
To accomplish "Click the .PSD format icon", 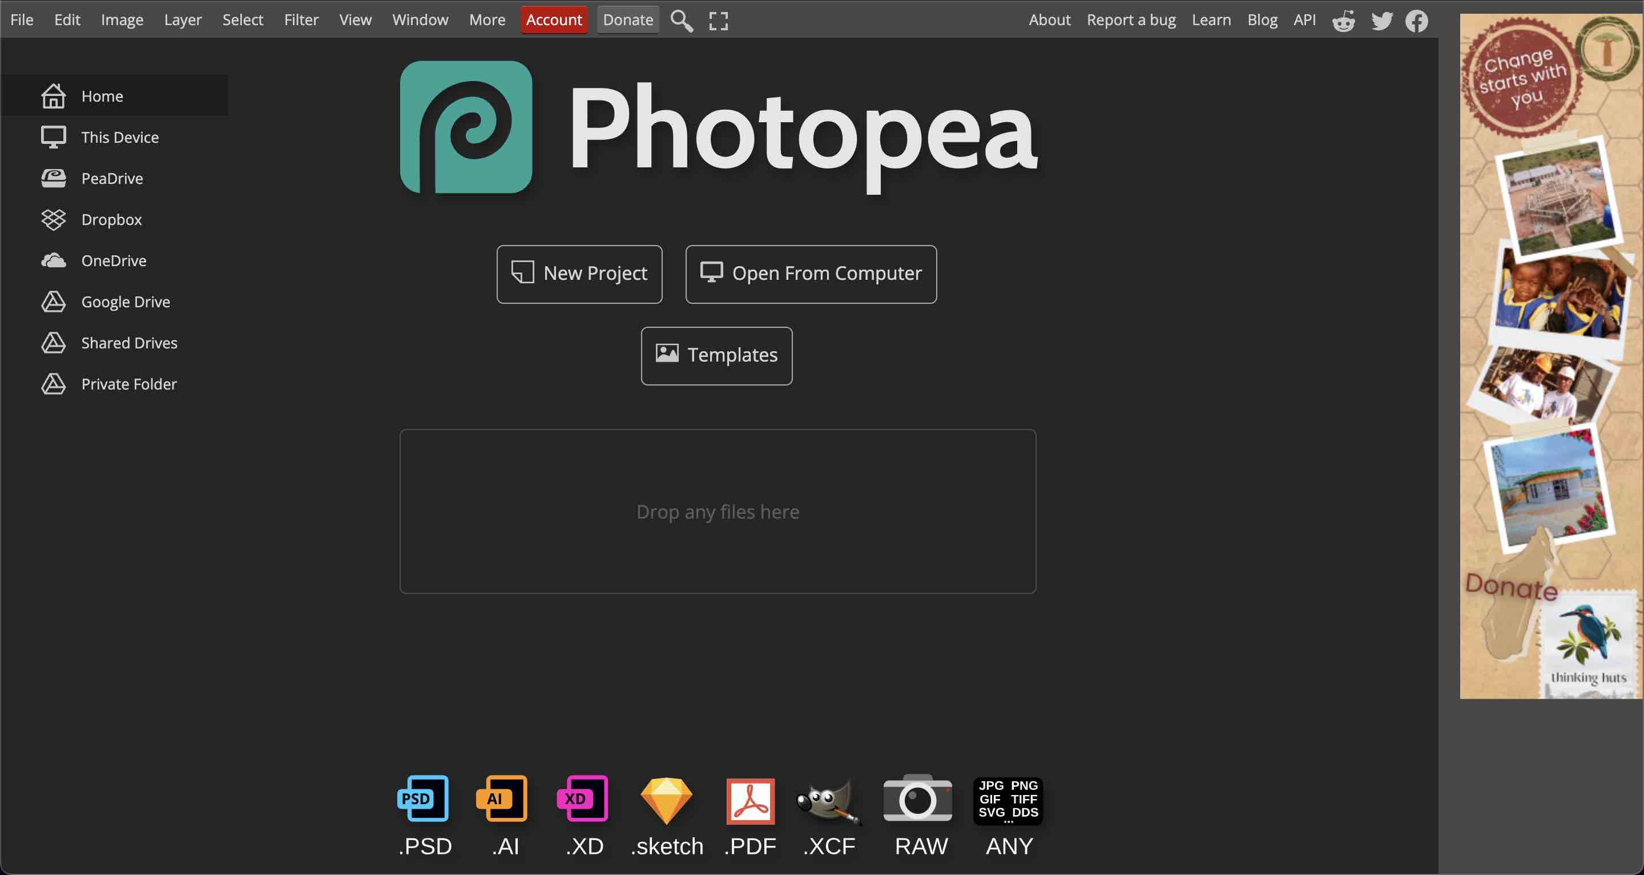I will (423, 799).
